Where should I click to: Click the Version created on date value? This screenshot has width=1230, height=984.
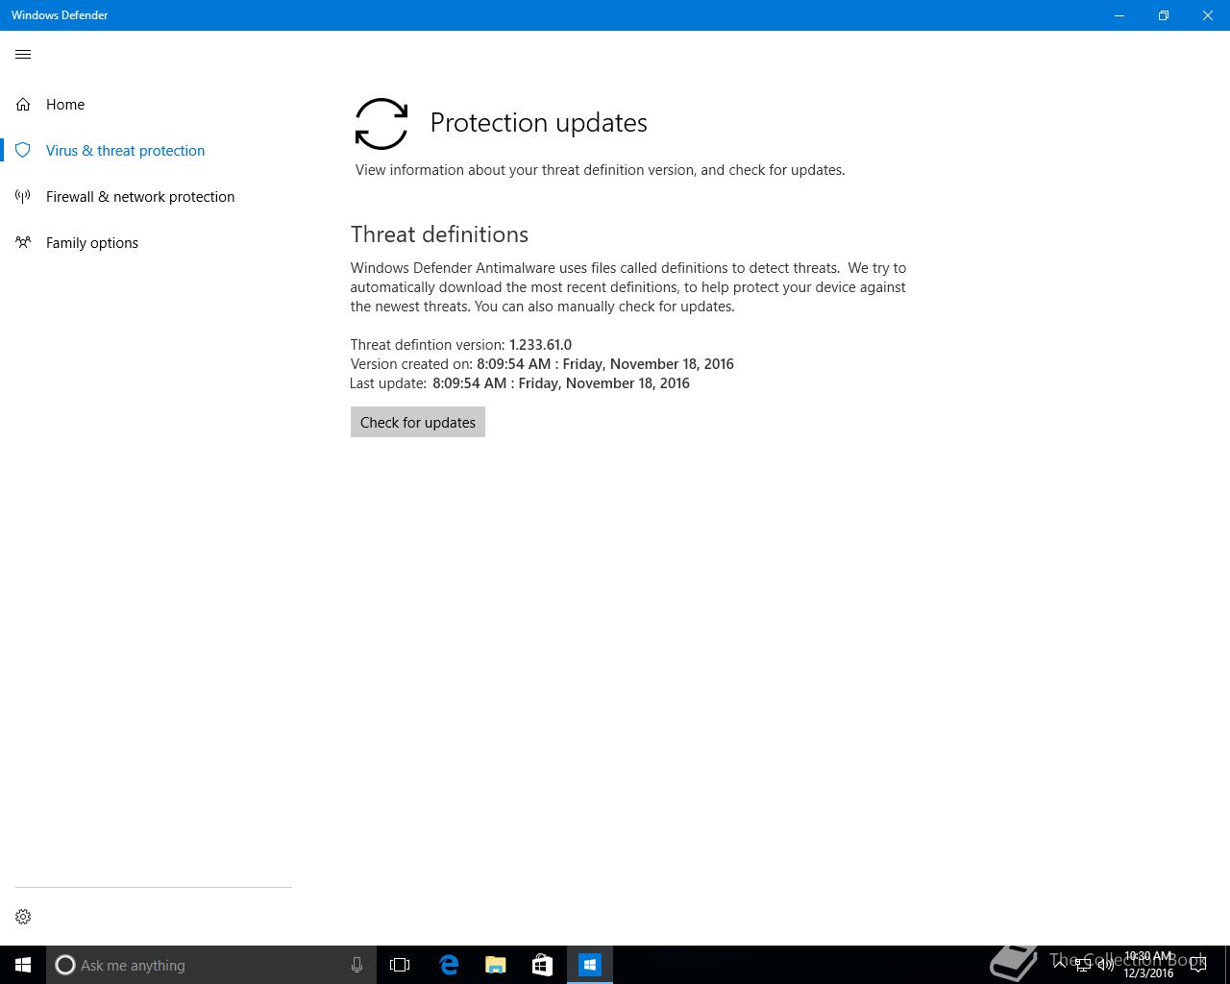(x=605, y=364)
